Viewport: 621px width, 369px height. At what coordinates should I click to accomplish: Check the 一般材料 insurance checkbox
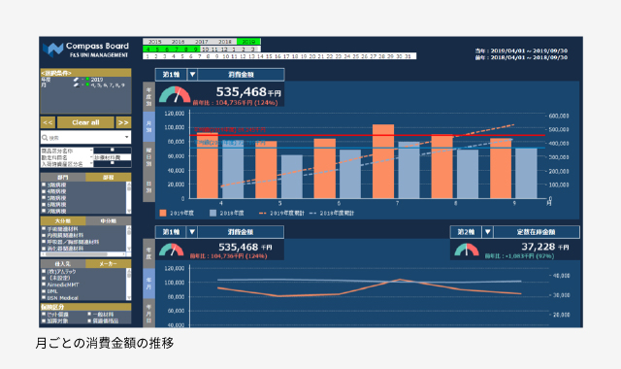tap(89, 315)
